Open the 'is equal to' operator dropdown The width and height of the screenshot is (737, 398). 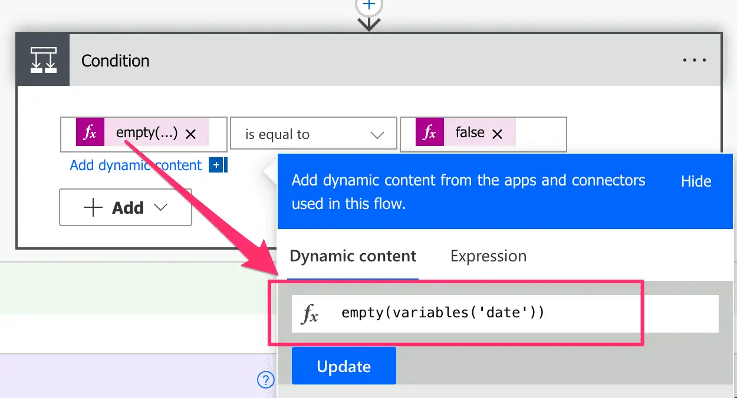coord(313,133)
